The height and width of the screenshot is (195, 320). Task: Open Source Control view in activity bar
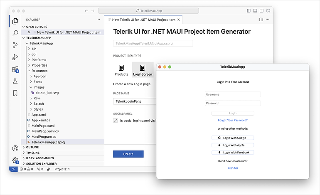click(x=15, y=45)
